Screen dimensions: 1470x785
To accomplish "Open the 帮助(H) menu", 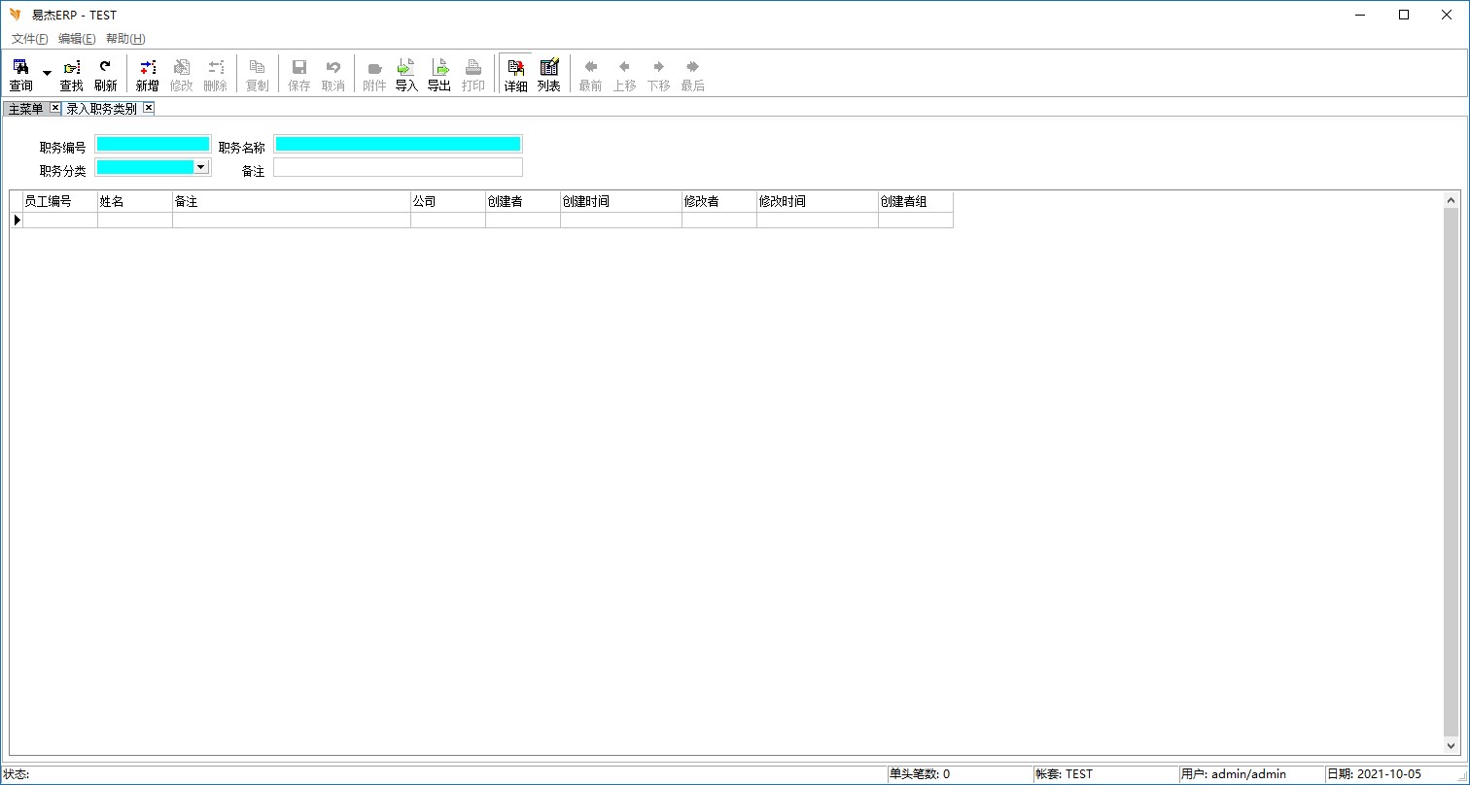I will pyautogui.click(x=125, y=39).
